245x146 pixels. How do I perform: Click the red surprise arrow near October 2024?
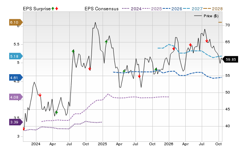(90, 69)
